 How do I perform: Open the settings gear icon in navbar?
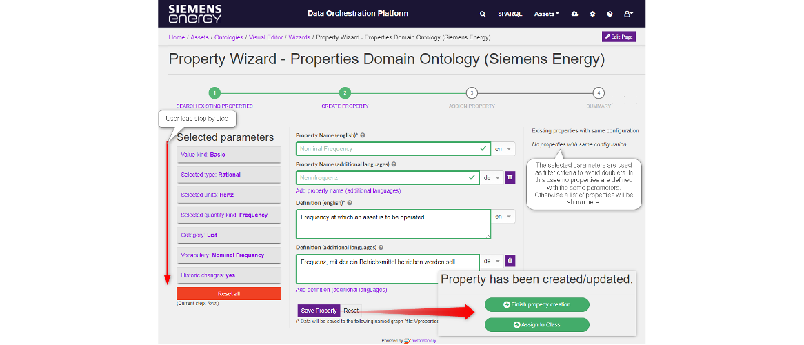[x=592, y=14]
